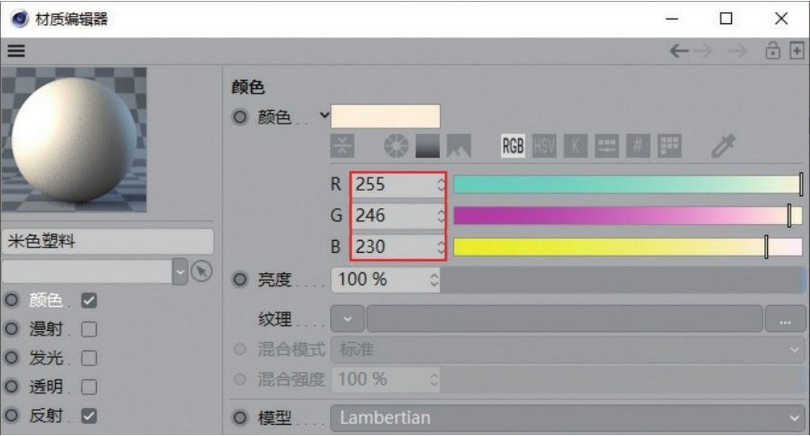
Task: Open the hamburger menu icon
Action: tap(16, 50)
